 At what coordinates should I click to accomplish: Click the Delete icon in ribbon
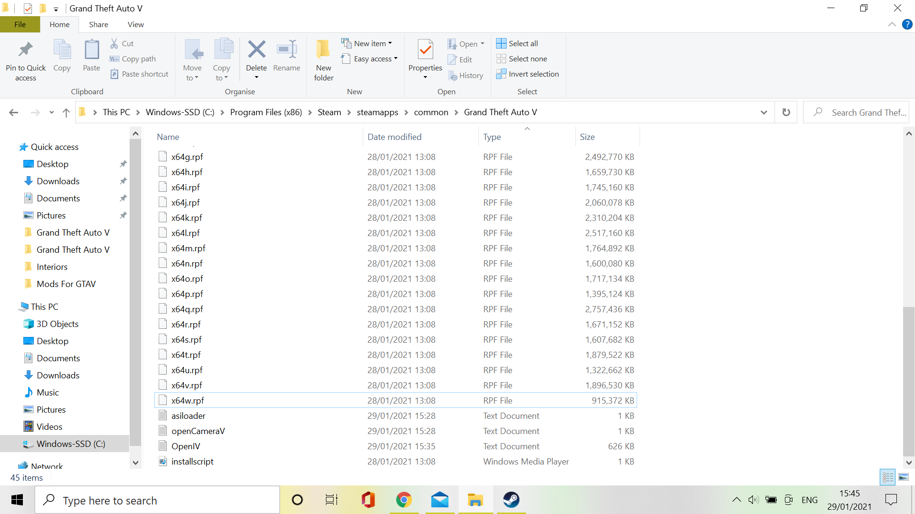point(256,50)
